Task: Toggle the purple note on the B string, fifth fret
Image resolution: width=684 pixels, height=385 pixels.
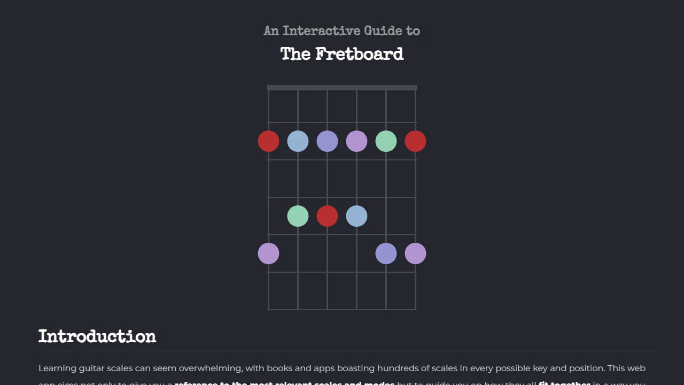Action: 386,253
